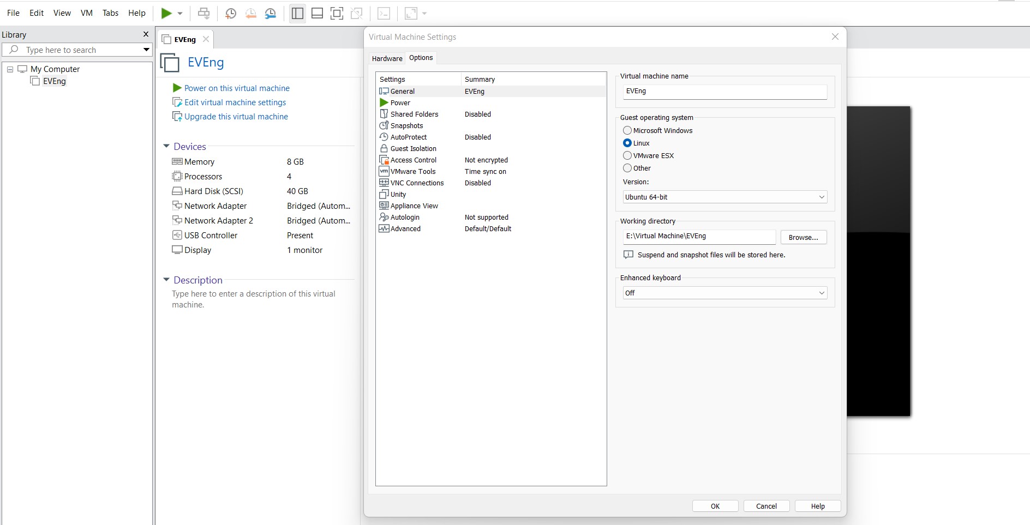Select the Power settings icon
This screenshot has height=525, width=1030.
384,102
